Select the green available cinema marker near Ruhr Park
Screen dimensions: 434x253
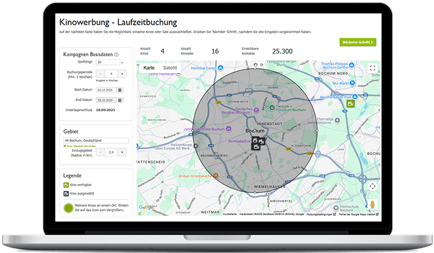[350, 104]
